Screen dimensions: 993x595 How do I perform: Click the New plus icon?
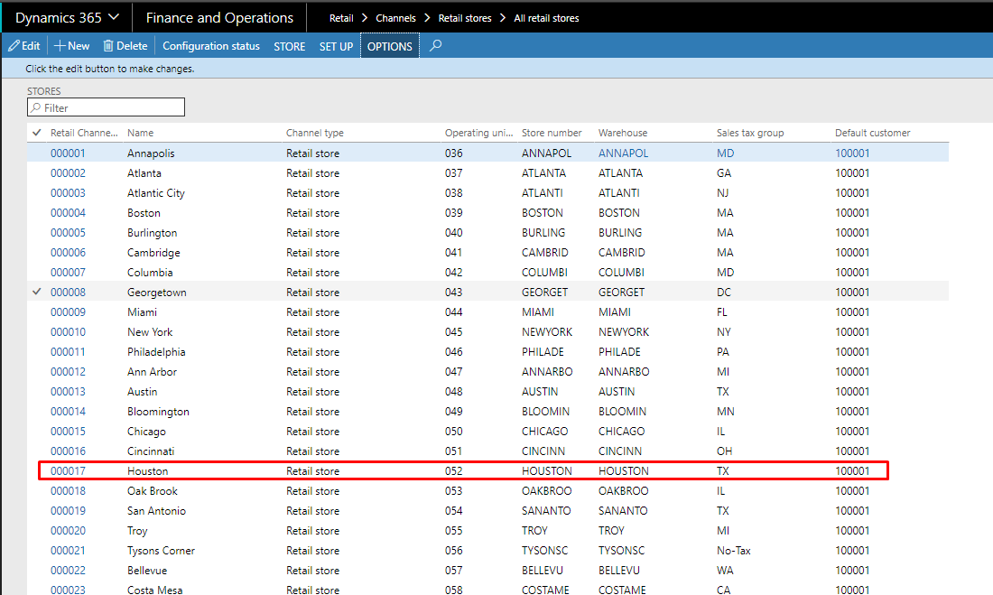(60, 46)
